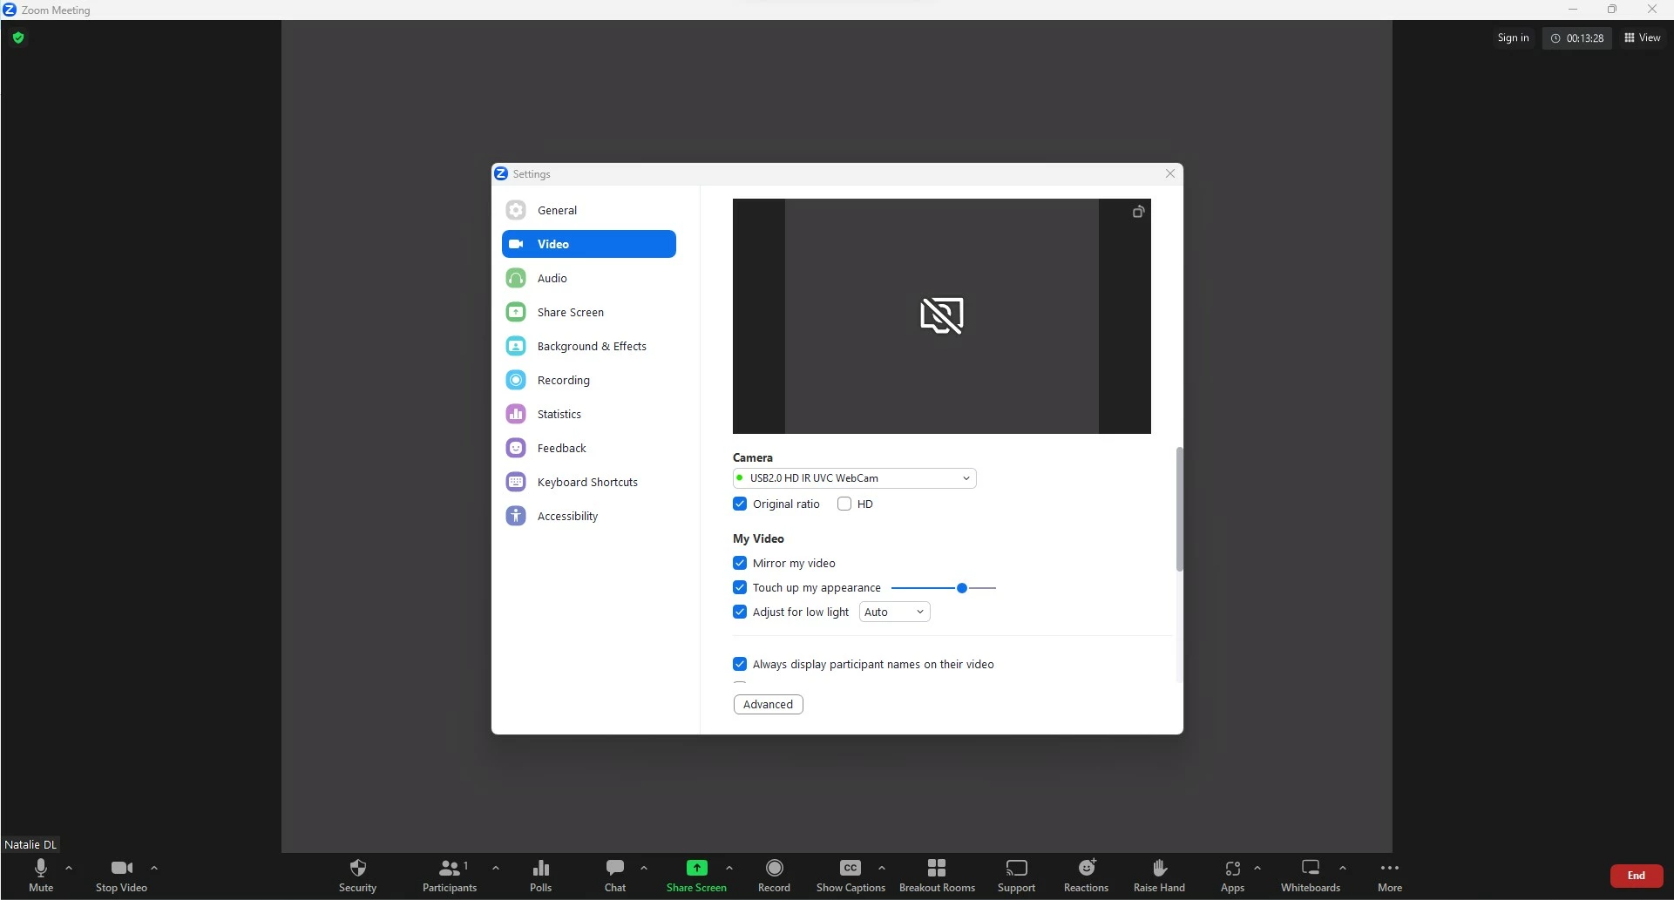Click the Advanced button
The width and height of the screenshot is (1674, 900).
pos(768,704)
